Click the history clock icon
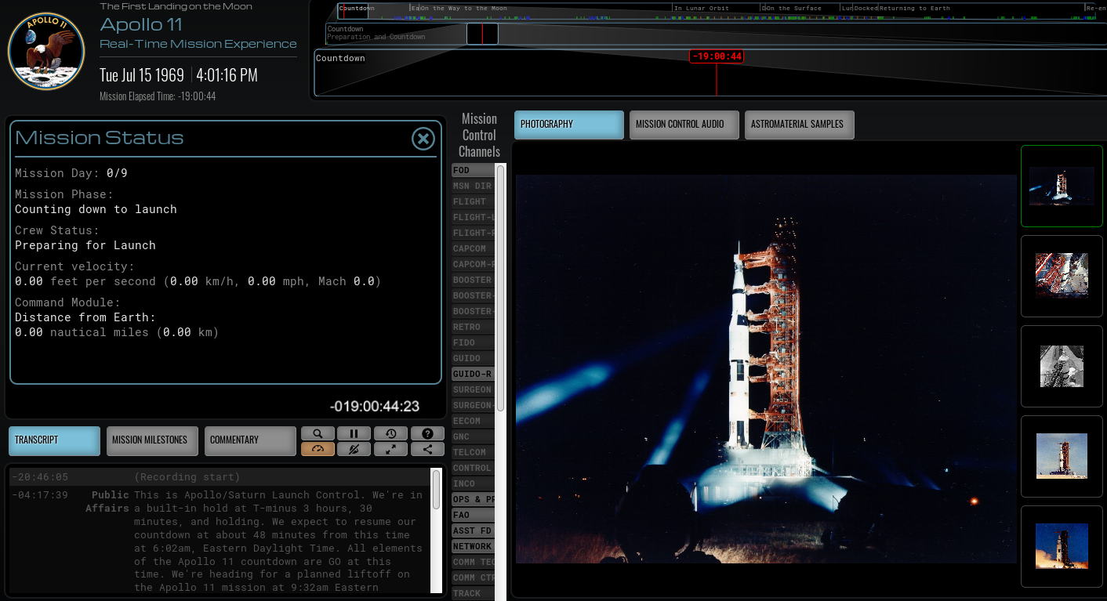 [390, 433]
